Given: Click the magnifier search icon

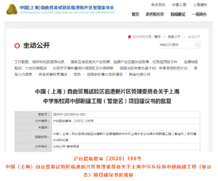Looking at the screenshot, I should 197,45.
